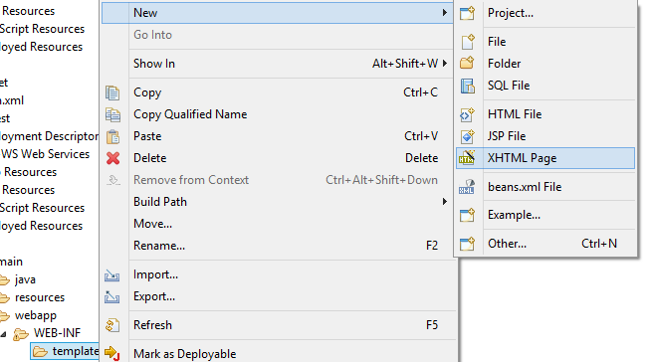Click the XHTML Page icon
The height and width of the screenshot is (362, 650).
pyautogui.click(x=467, y=158)
